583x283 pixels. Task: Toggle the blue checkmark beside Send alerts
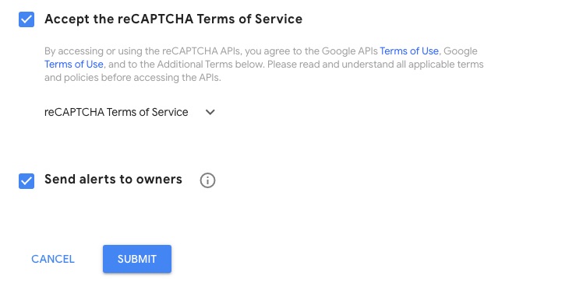(26, 181)
